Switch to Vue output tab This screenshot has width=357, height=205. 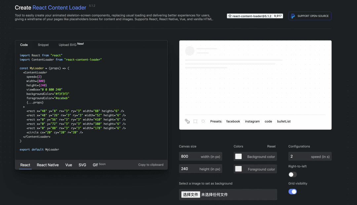point(68,165)
